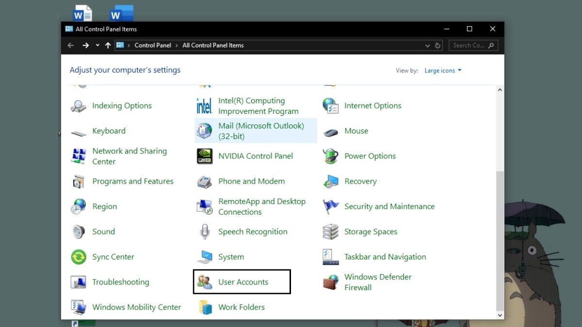Click the green Sync Center icon

[x=79, y=257]
